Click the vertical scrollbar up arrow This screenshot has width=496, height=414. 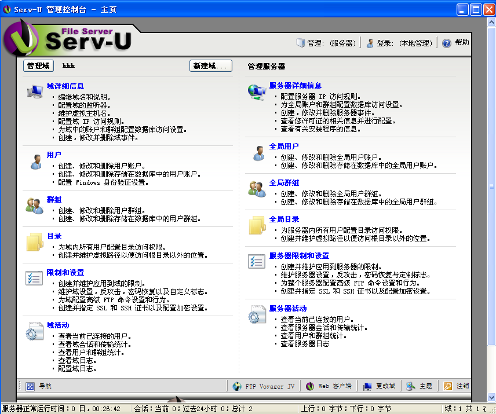tap(491, 23)
